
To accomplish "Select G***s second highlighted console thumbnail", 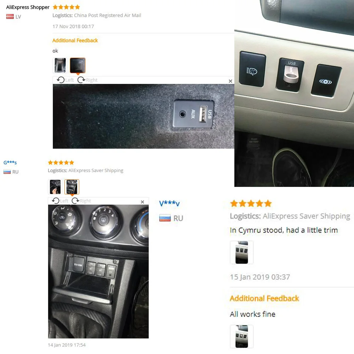I will tap(72, 187).
